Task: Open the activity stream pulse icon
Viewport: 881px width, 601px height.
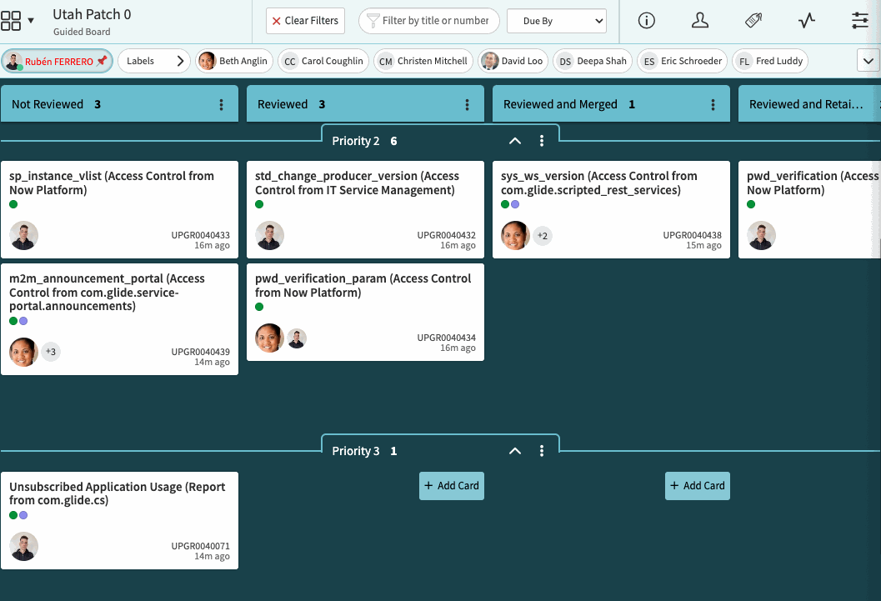Action: coord(807,21)
